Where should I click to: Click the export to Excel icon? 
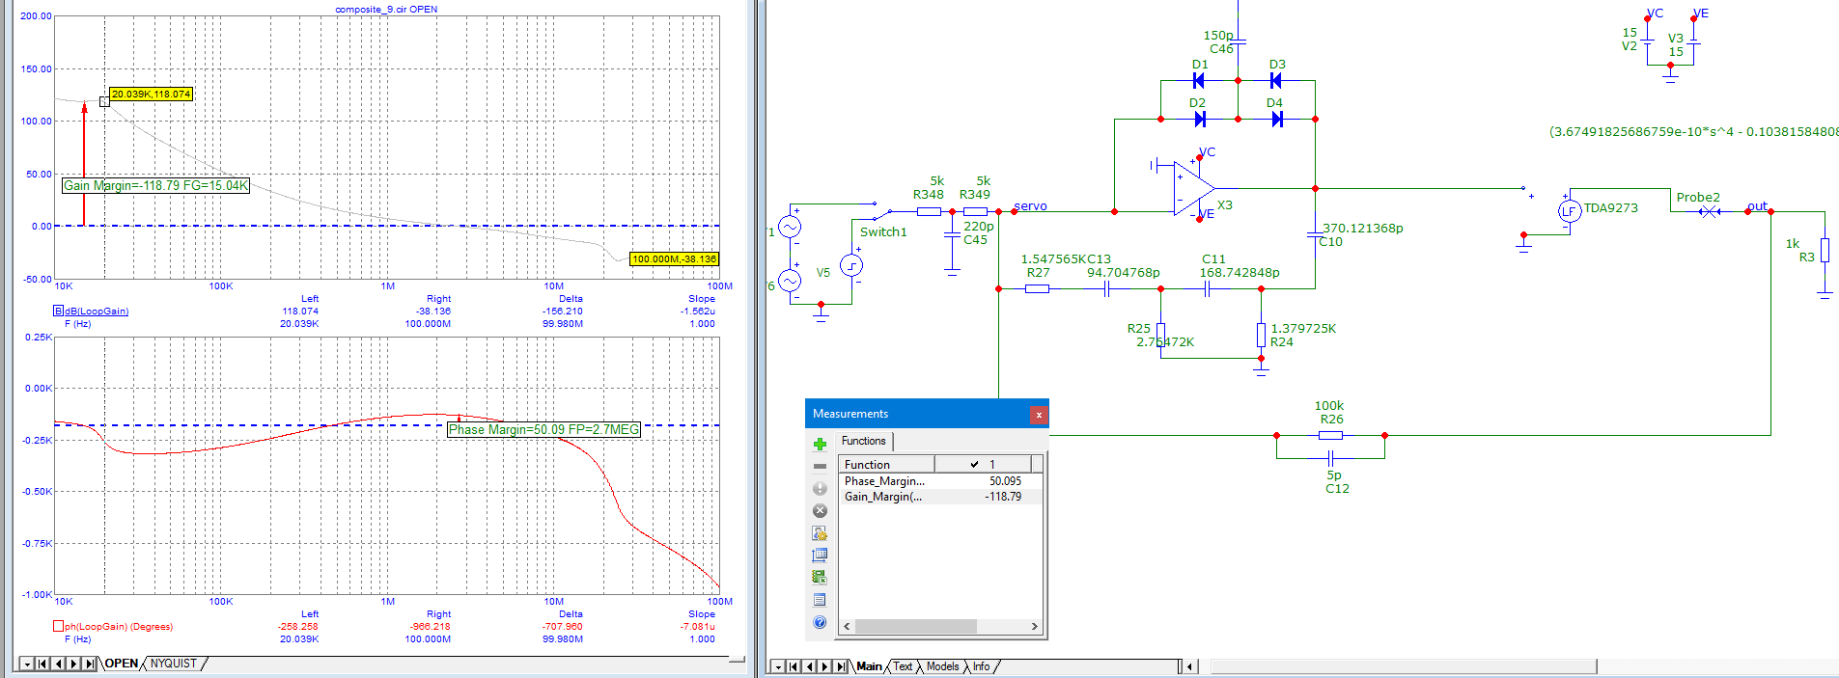tap(820, 577)
